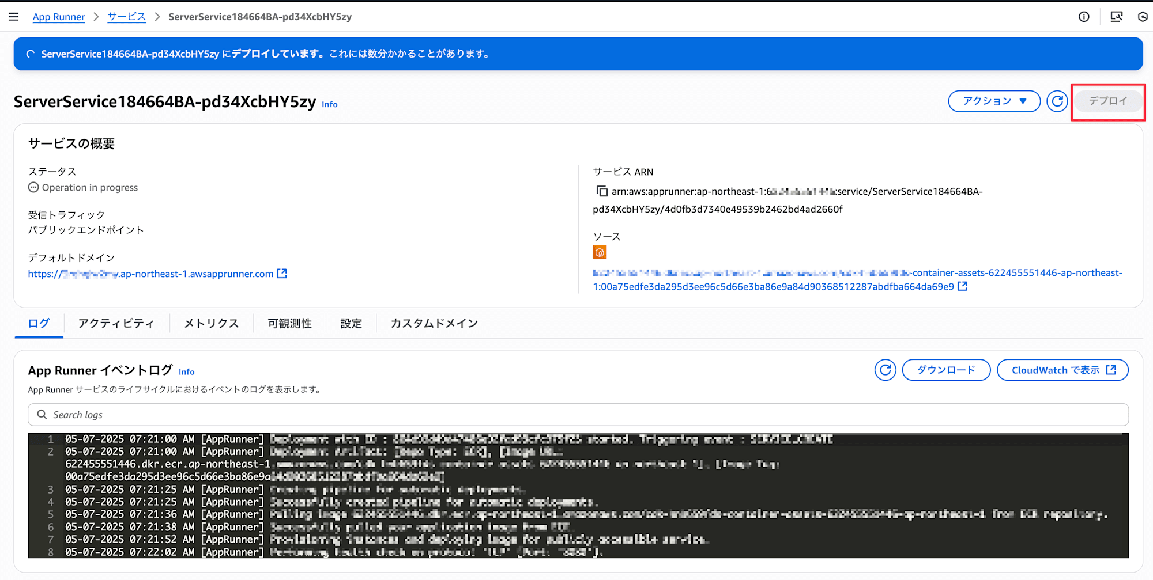Click the blue deploying notification banner
This screenshot has width=1153, height=580.
coord(578,54)
